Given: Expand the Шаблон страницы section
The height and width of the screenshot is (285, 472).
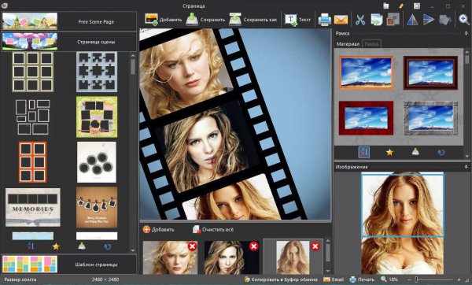Looking at the screenshot, I should tap(69, 265).
